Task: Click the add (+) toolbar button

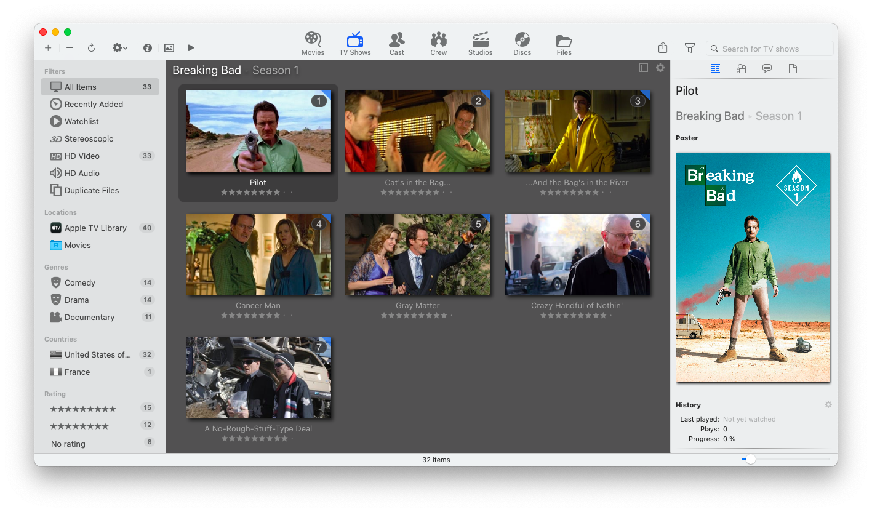Action: (48, 48)
